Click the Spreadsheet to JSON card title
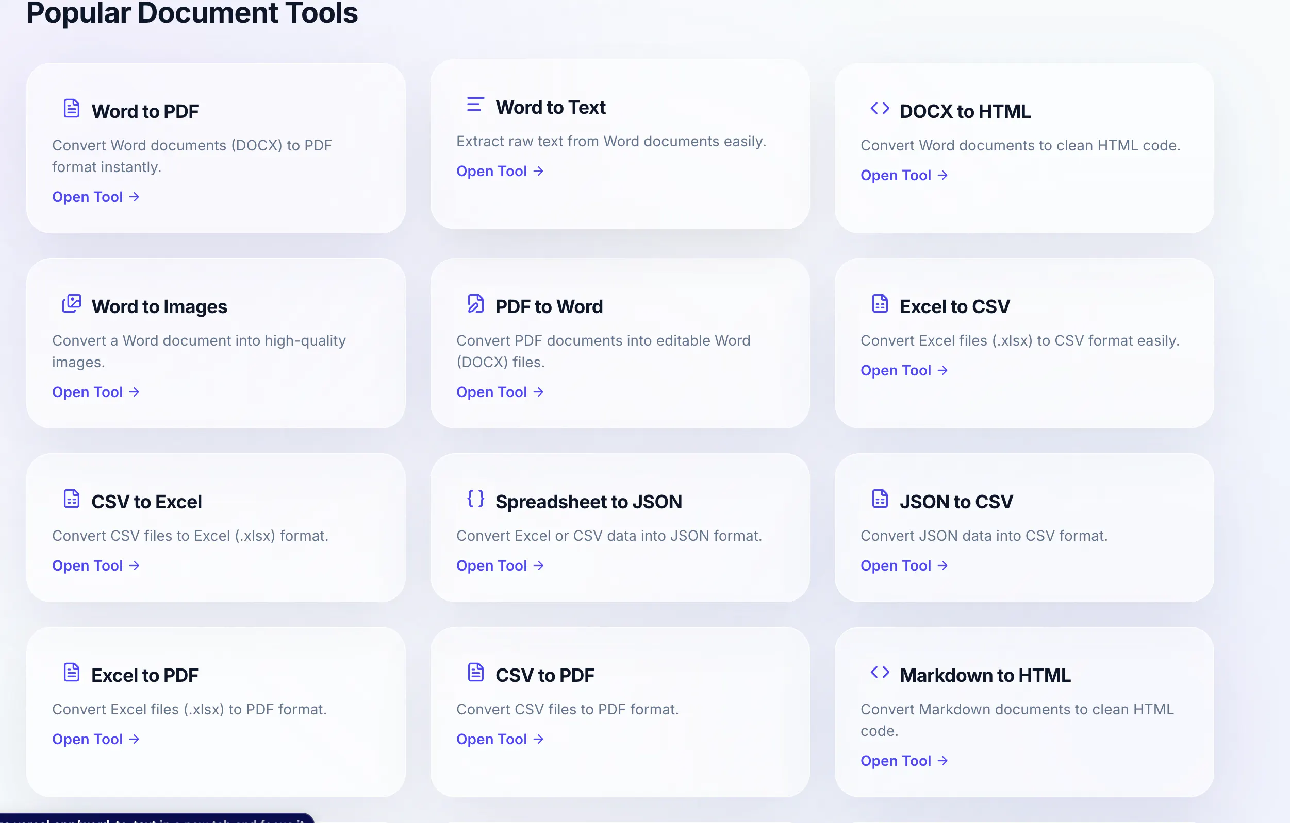The width and height of the screenshot is (1290, 823). pyautogui.click(x=589, y=502)
